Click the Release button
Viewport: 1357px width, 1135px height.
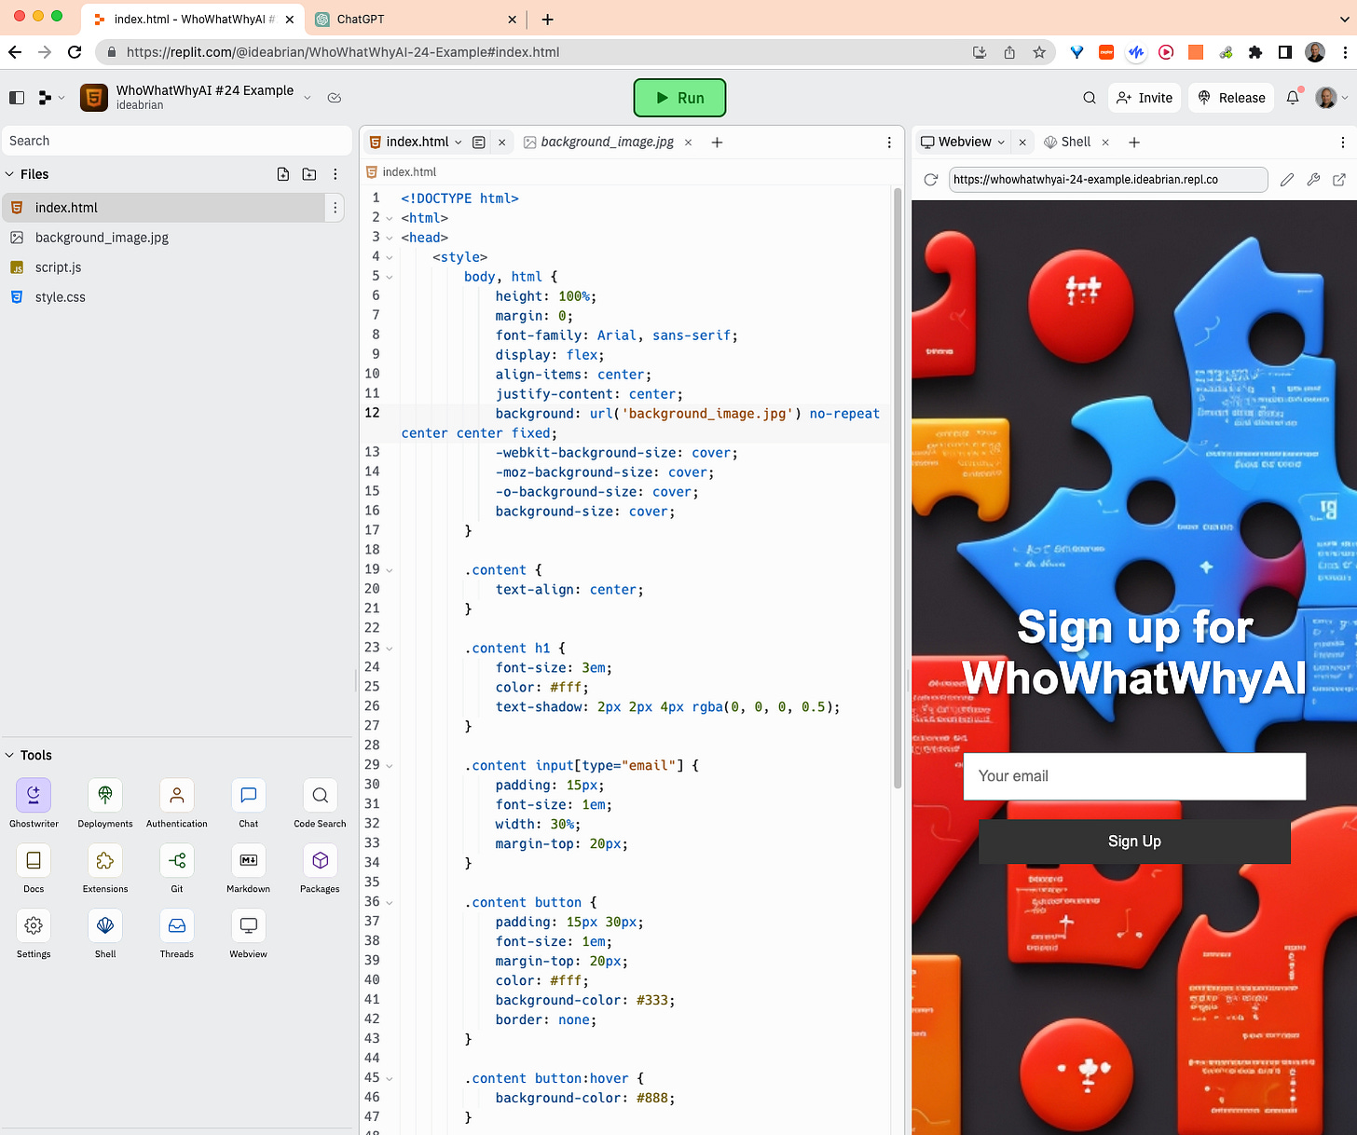coord(1231,98)
